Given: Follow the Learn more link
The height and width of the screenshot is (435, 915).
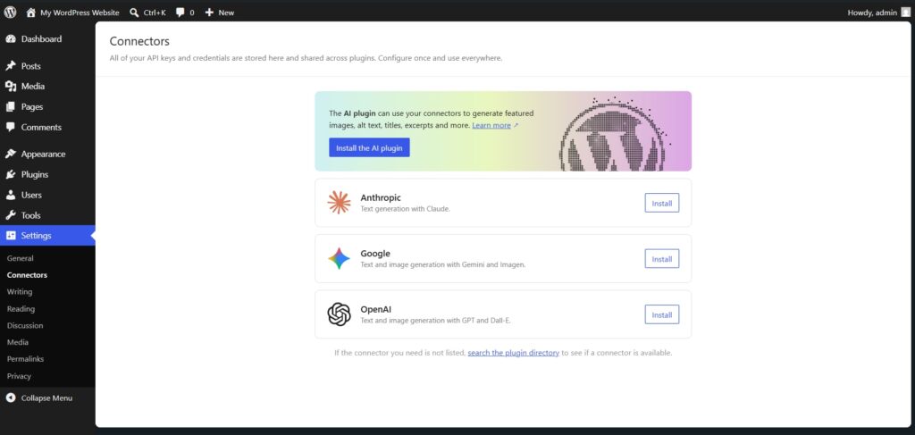Looking at the screenshot, I should (491, 126).
